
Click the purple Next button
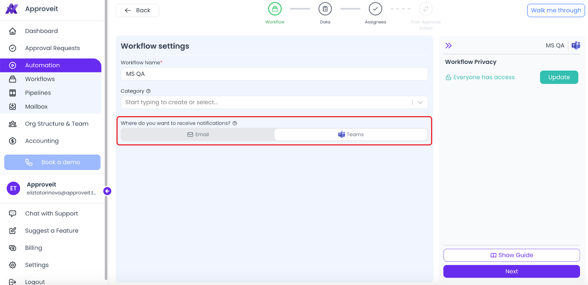point(512,271)
